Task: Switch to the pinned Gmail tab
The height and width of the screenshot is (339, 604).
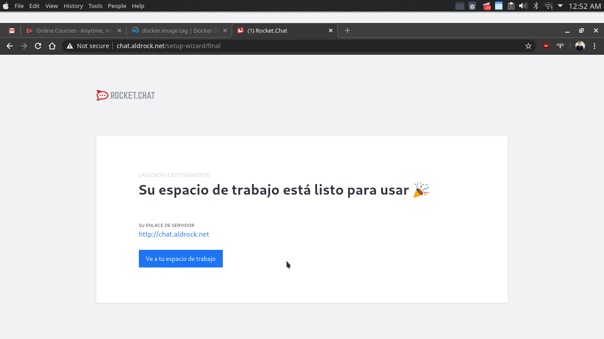Action: (x=12, y=30)
